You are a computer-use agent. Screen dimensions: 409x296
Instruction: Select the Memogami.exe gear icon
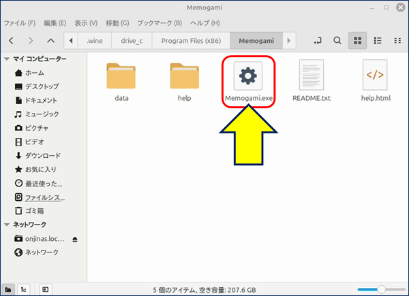point(248,76)
